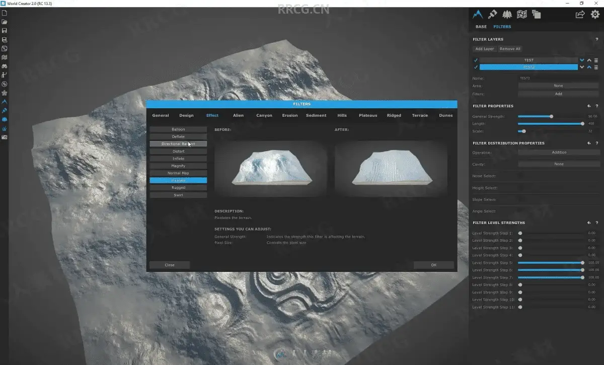Click the compass icon in left toolbar
Viewport: 604px width, 365px height.
(x=5, y=84)
